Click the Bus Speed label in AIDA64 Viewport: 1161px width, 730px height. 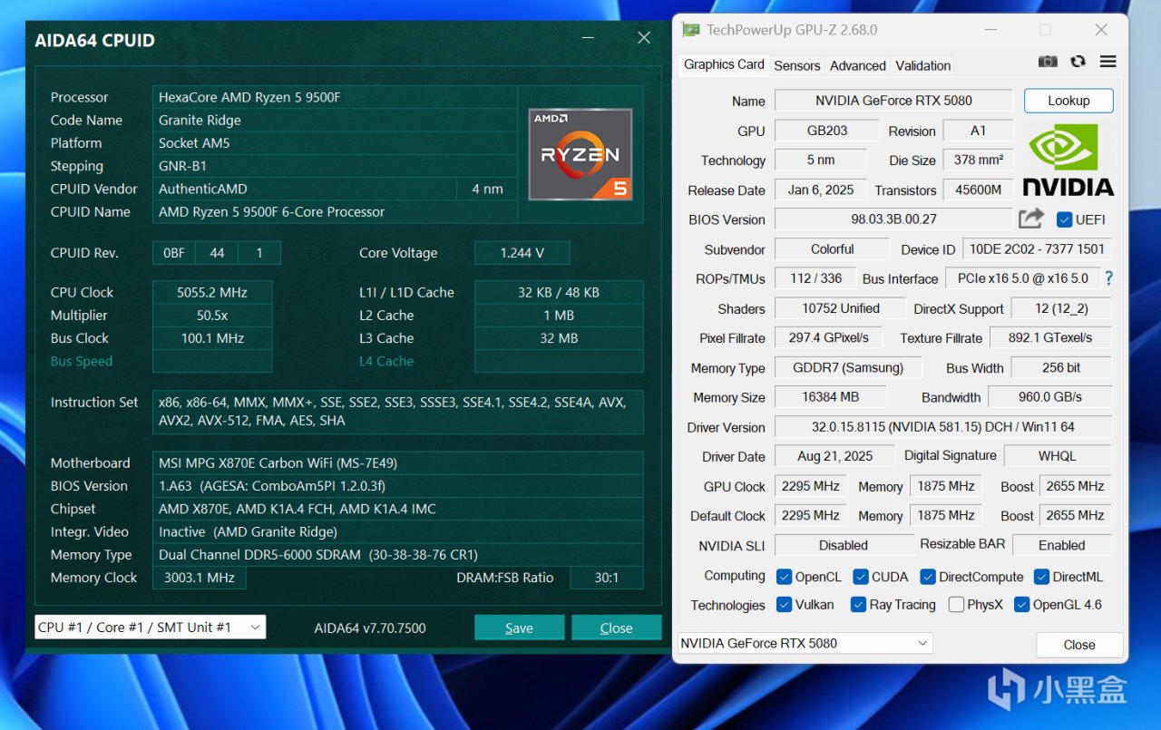pos(82,361)
